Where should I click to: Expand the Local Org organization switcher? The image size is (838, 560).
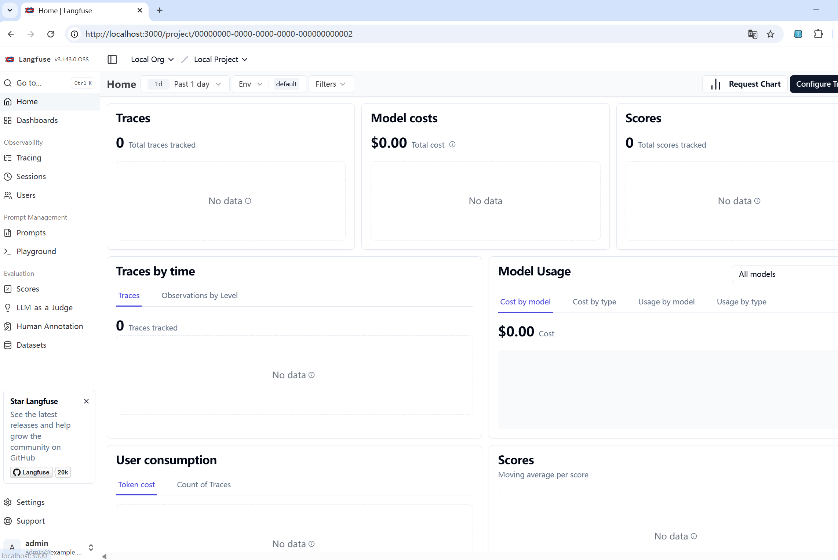point(151,59)
